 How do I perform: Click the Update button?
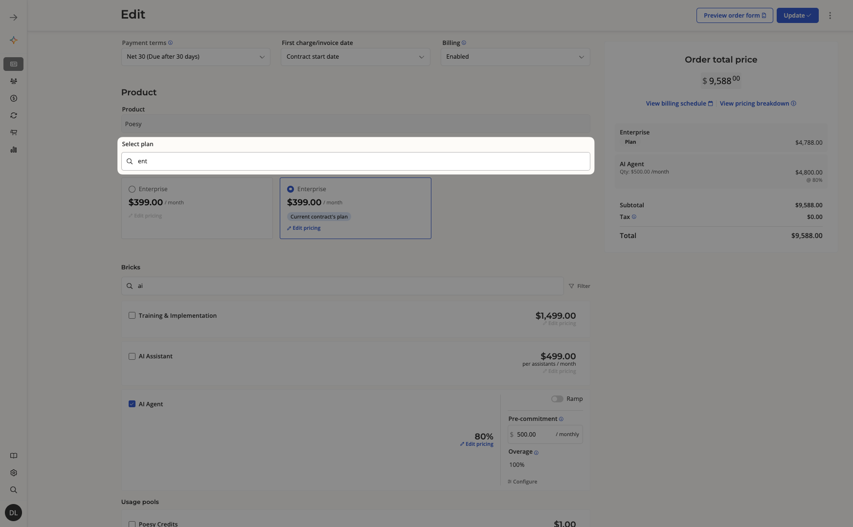(797, 16)
